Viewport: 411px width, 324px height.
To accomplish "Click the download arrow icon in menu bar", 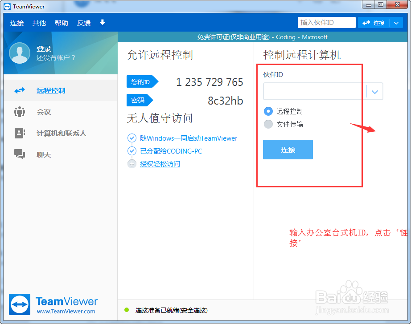I will (103, 23).
